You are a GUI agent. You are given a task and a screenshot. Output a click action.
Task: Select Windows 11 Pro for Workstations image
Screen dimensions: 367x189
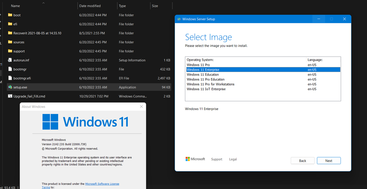263,84
